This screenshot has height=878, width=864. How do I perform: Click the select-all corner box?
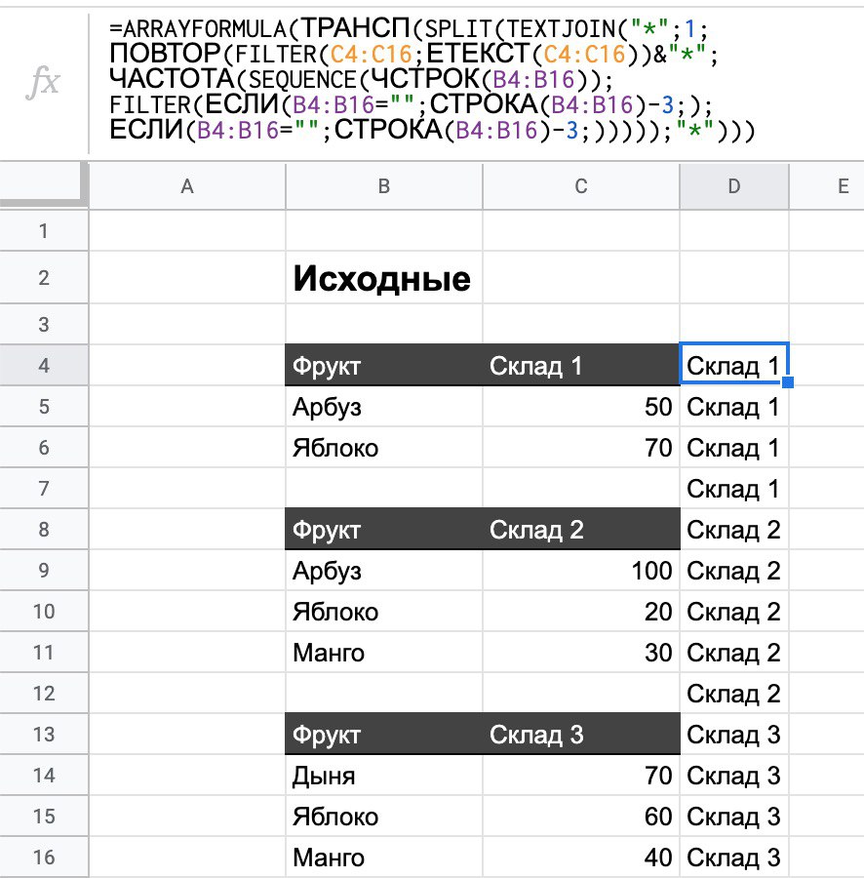[44, 184]
